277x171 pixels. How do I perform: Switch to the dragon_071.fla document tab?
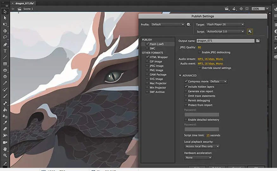click(25, 3)
